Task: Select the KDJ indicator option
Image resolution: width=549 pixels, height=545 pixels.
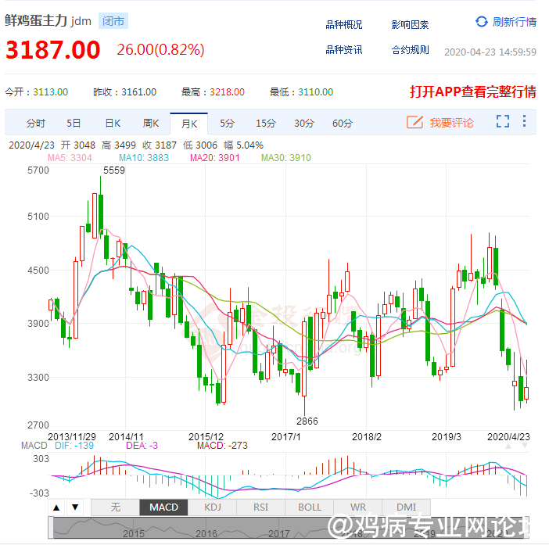Action: (213, 507)
